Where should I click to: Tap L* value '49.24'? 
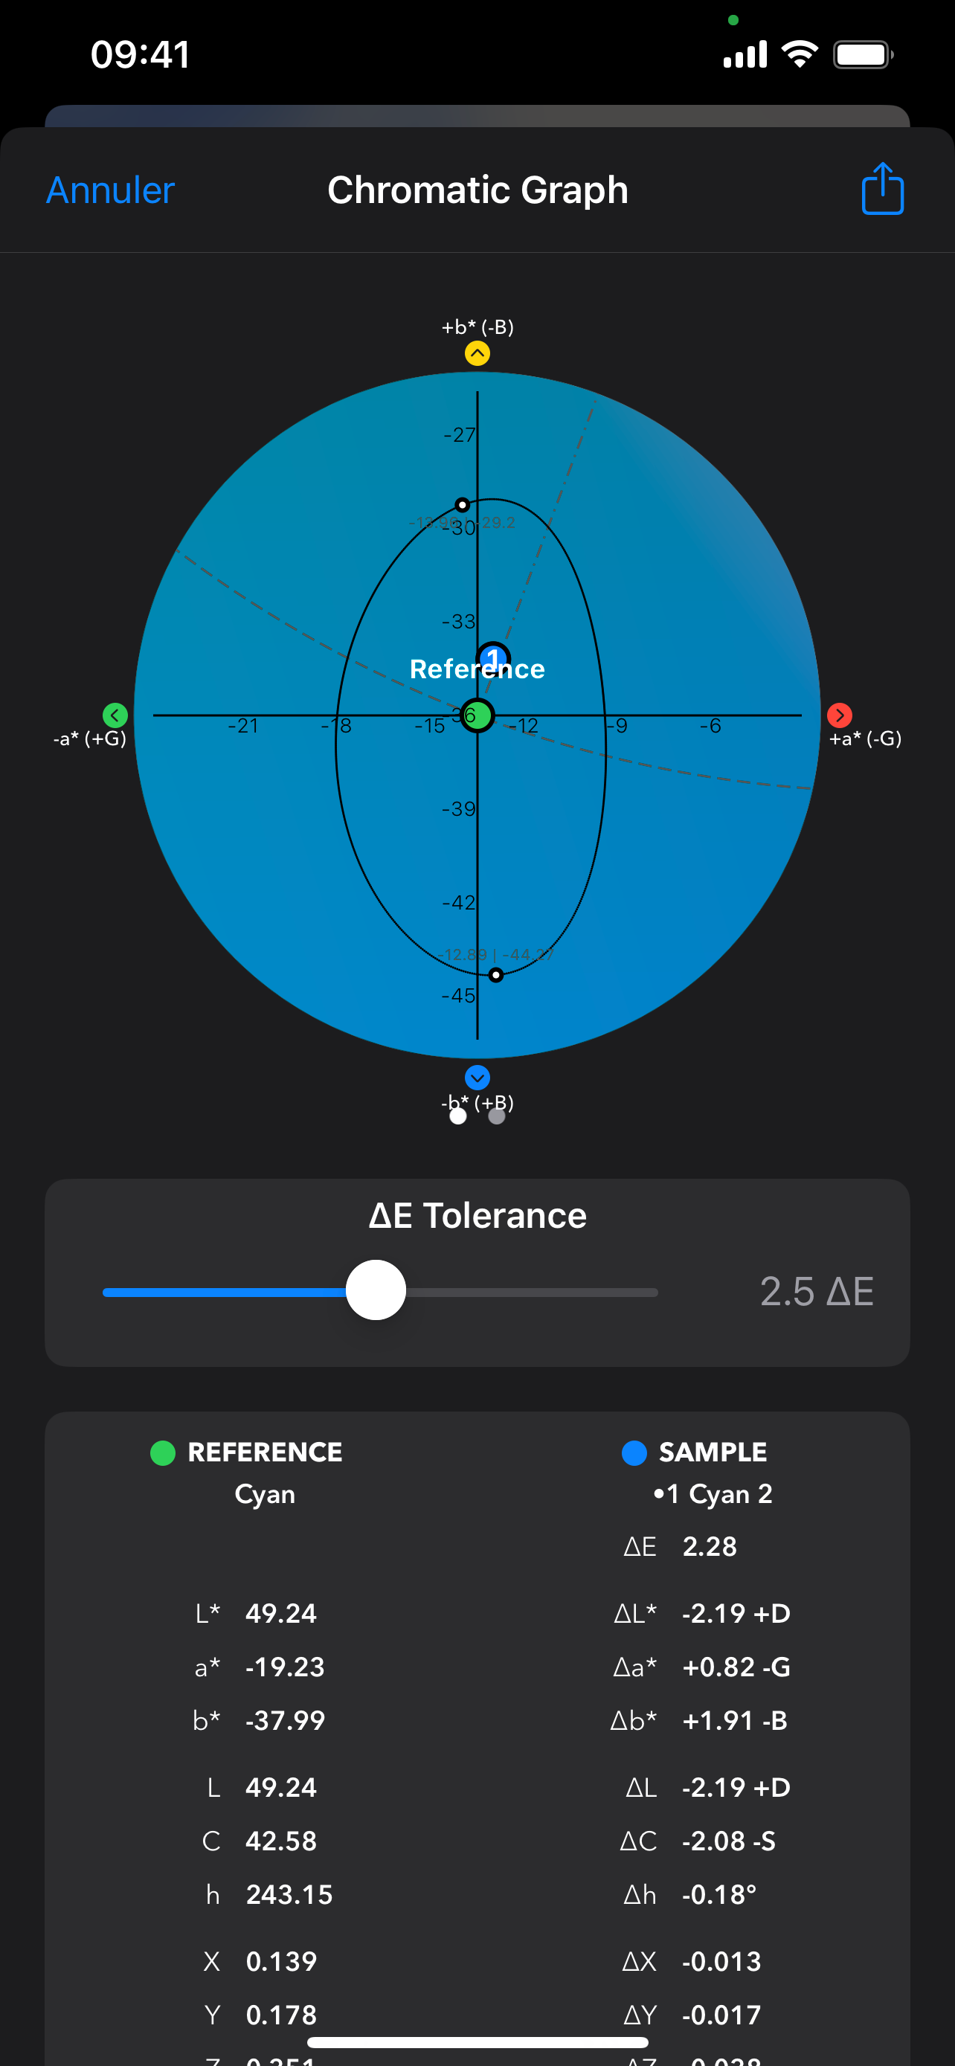(x=280, y=1613)
